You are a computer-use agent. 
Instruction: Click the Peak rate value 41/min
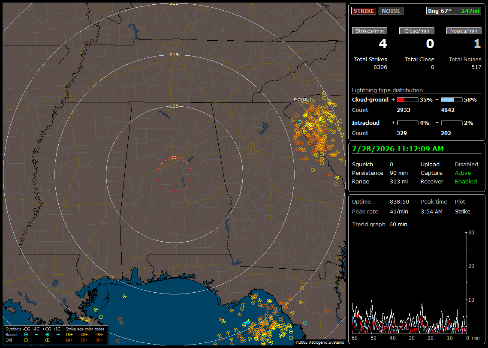[399, 211]
